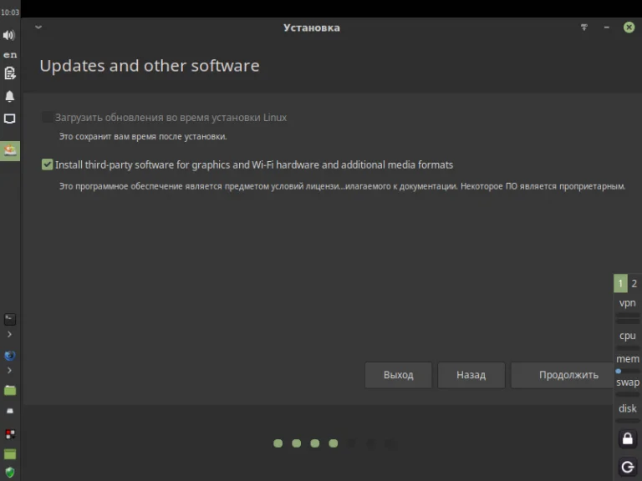The height and width of the screenshot is (481, 642).
Task: Launch the Firefox browser icon
Action: 9,356
